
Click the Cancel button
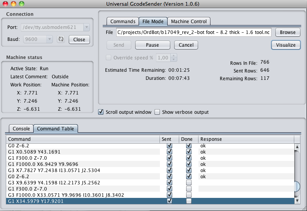click(x=186, y=45)
